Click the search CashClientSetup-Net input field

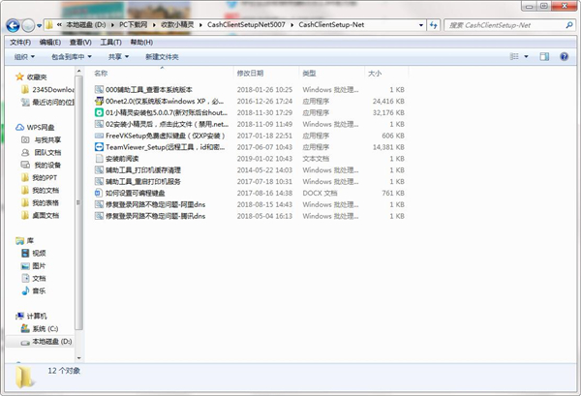[x=505, y=25]
